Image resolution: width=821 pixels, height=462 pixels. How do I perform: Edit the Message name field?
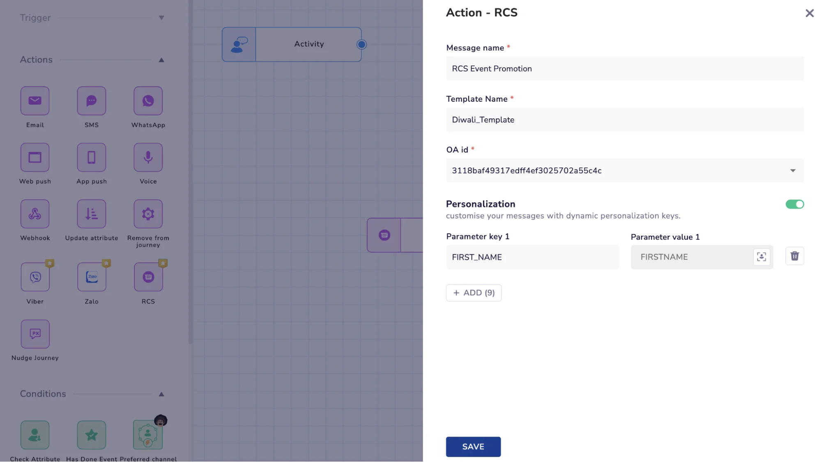(x=625, y=69)
